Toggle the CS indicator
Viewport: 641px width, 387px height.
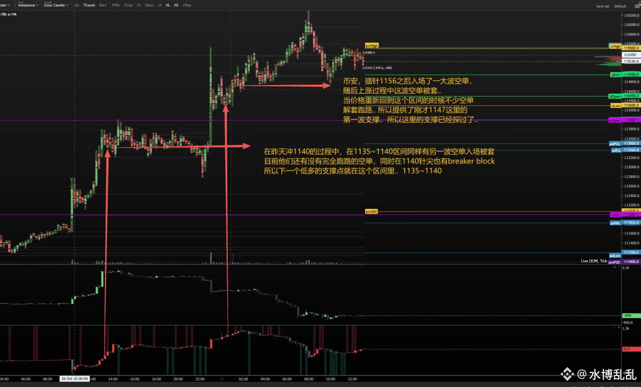pos(139,5)
